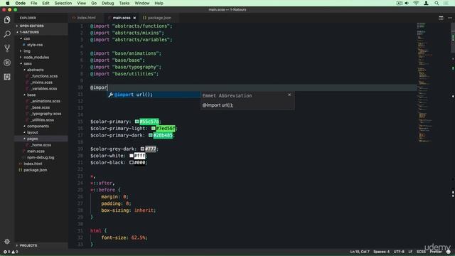Click the #777 grey color swatch

tap(142, 149)
